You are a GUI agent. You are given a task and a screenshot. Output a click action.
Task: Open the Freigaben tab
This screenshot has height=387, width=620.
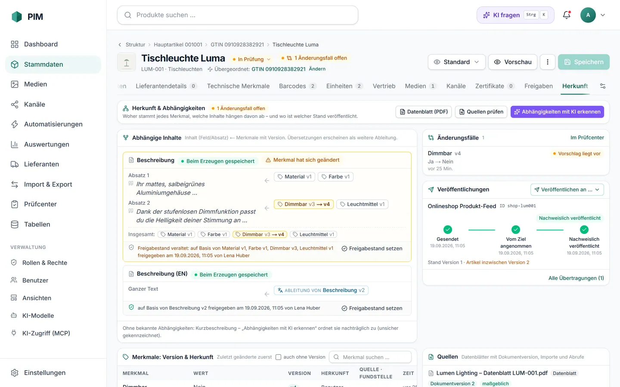pyautogui.click(x=539, y=86)
